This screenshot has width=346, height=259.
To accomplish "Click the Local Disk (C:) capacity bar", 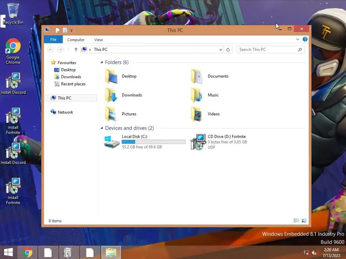I will click(154, 142).
